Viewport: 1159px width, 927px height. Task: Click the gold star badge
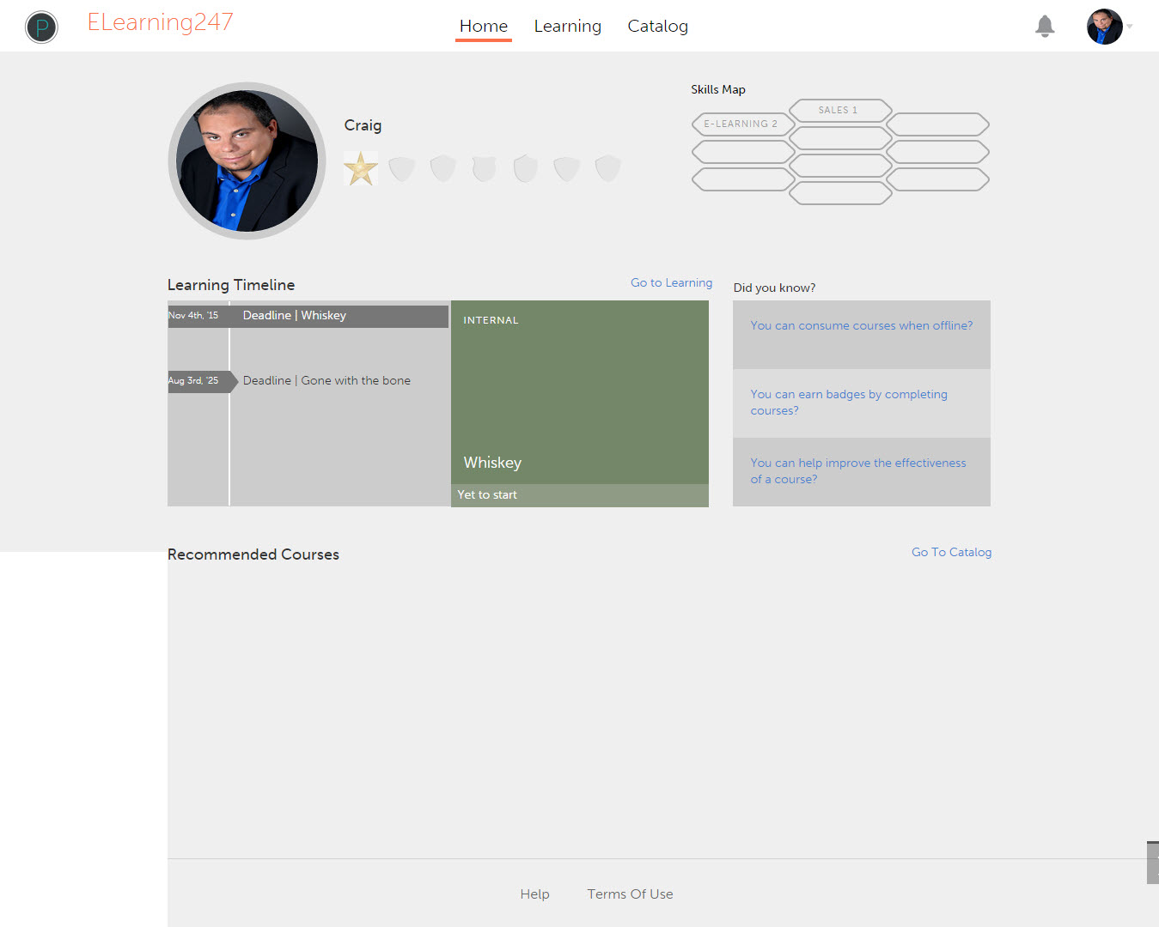[x=361, y=168]
